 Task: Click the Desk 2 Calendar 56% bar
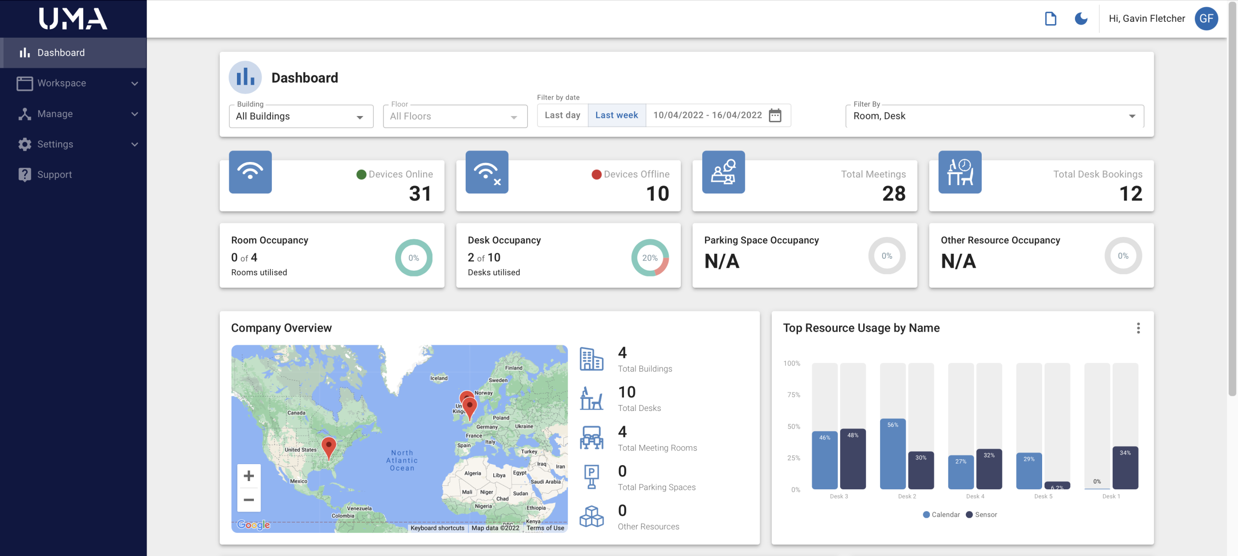point(893,454)
